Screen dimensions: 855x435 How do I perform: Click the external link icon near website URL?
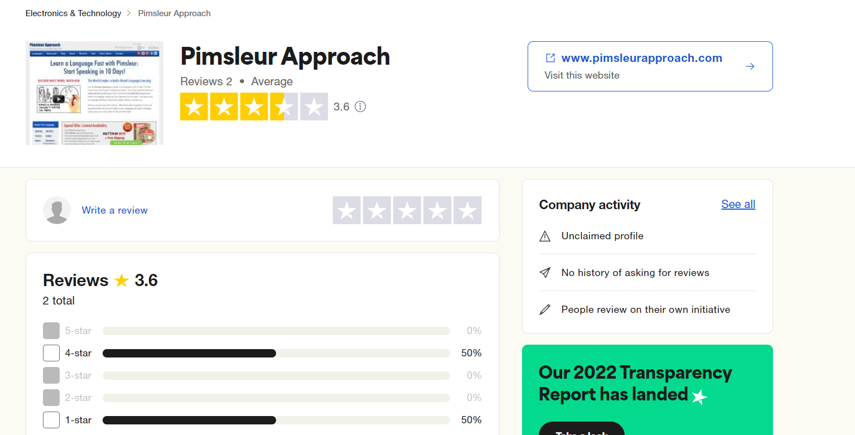pos(550,58)
